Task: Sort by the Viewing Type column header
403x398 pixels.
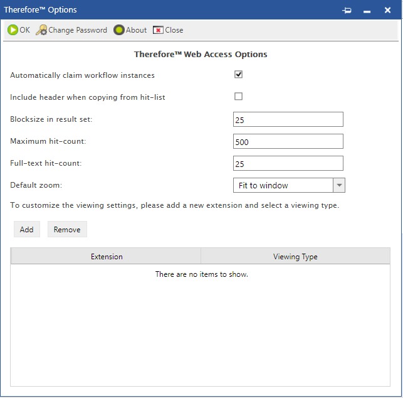Action: point(296,256)
